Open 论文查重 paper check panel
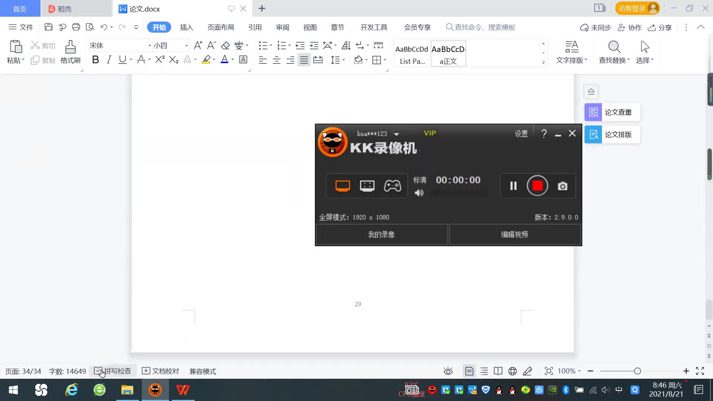 [612, 112]
